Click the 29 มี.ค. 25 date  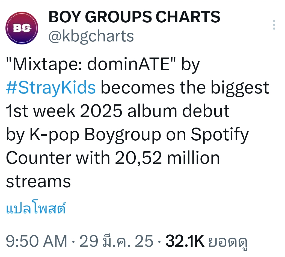[x=116, y=241]
